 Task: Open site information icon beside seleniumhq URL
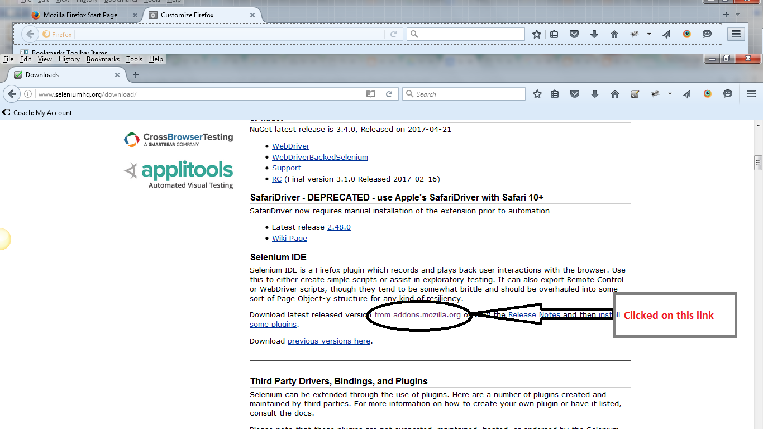[x=28, y=94]
